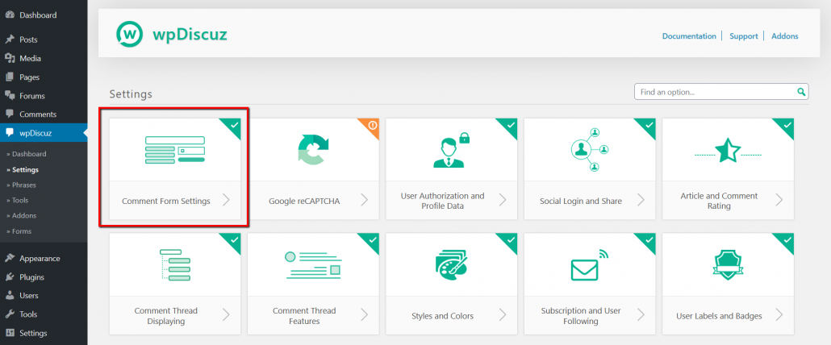Viewport: 831px width, 345px height.
Task: Click the chevron on User Authorization and Profile Data
Action: [x=503, y=200]
